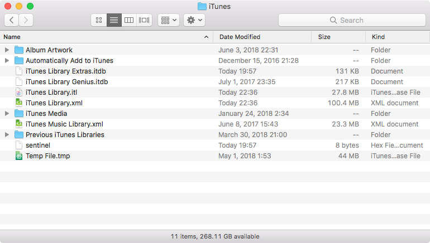Select the Album Artwork folder icon
Viewport: 430px width, 243px height.
18,50
